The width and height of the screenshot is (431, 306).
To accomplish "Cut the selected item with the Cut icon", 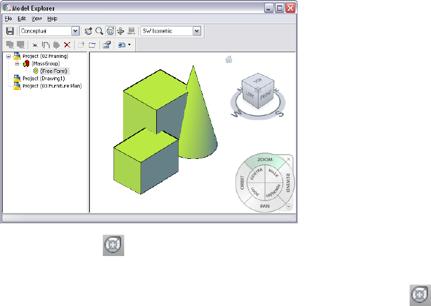I will tap(35, 45).
